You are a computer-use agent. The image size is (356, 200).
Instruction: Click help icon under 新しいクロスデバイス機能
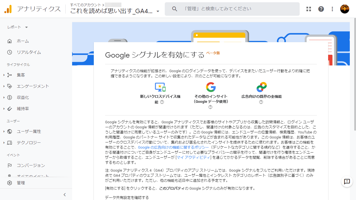(x=162, y=102)
